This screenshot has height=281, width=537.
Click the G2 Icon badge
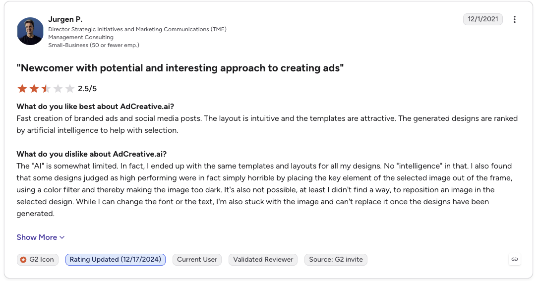(37, 260)
